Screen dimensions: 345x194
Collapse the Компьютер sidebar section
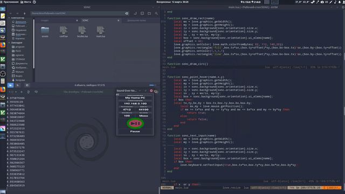click(9, 18)
